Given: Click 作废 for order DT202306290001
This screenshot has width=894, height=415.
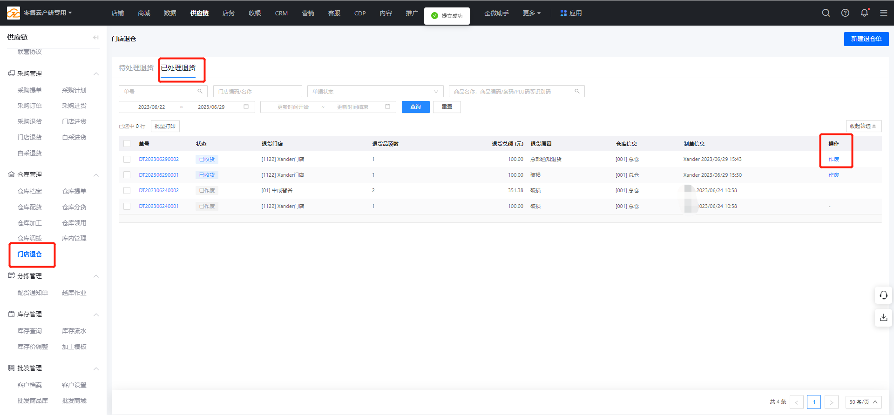Looking at the screenshot, I should pyautogui.click(x=833, y=175).
